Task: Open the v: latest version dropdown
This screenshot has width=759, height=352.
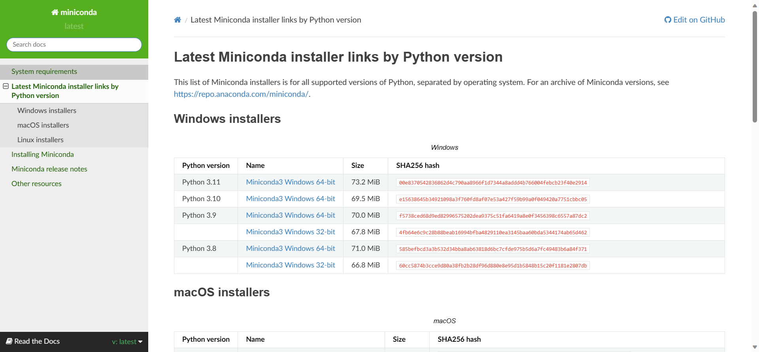Action: point(127,342)
